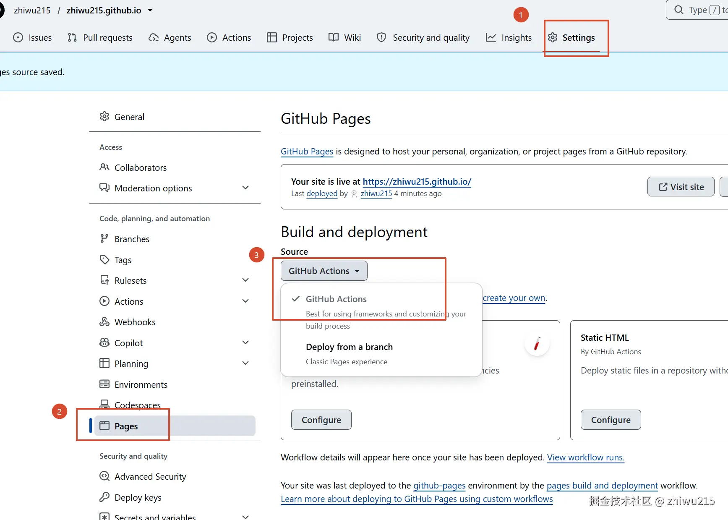Expand the Rulesets section chevron
Viewport: 728px width, 520px height.
tap(246, 280)
